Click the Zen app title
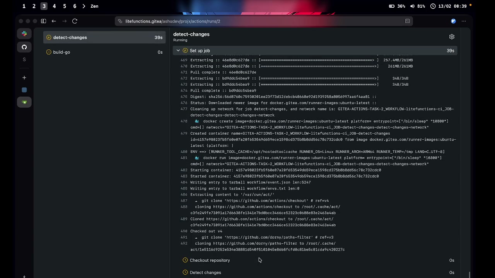 click(94, 6)
